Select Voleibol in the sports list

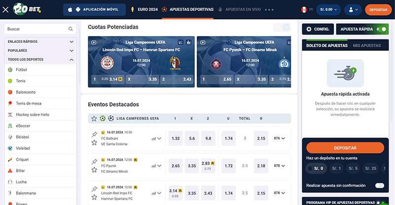[40, 148]
